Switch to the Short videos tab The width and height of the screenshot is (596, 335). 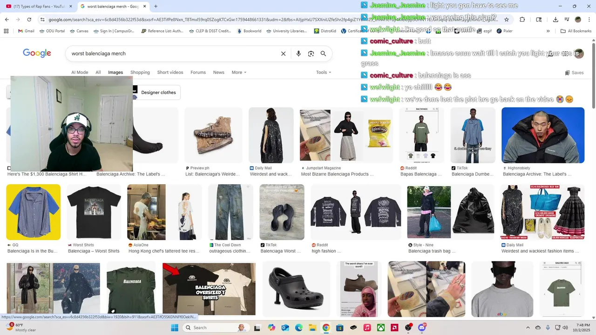coord(170,72)
